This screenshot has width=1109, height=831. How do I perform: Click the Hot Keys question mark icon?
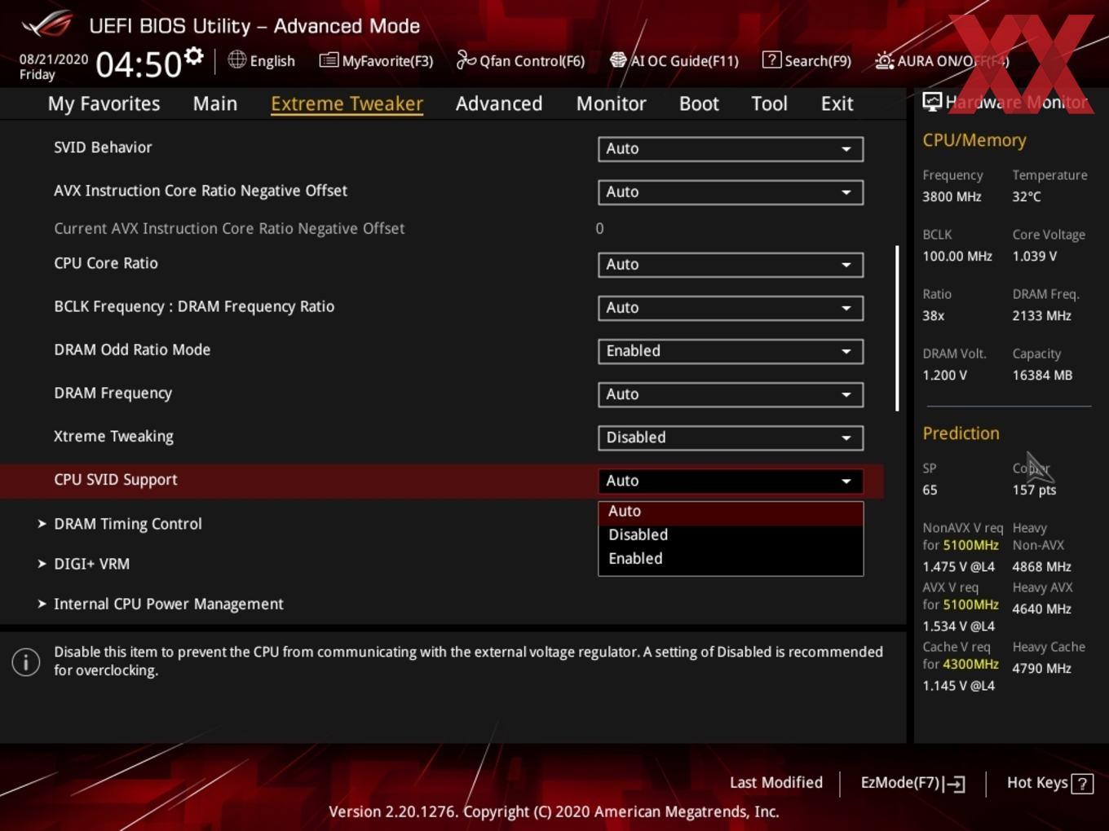(1082, 784)
